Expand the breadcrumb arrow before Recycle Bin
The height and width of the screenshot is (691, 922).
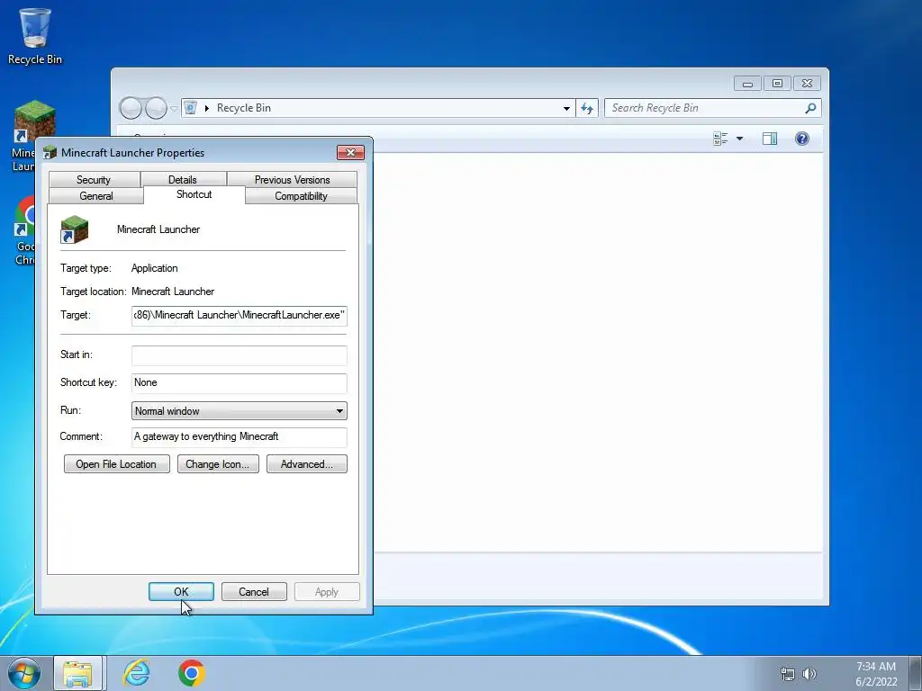tap(207, 108)
